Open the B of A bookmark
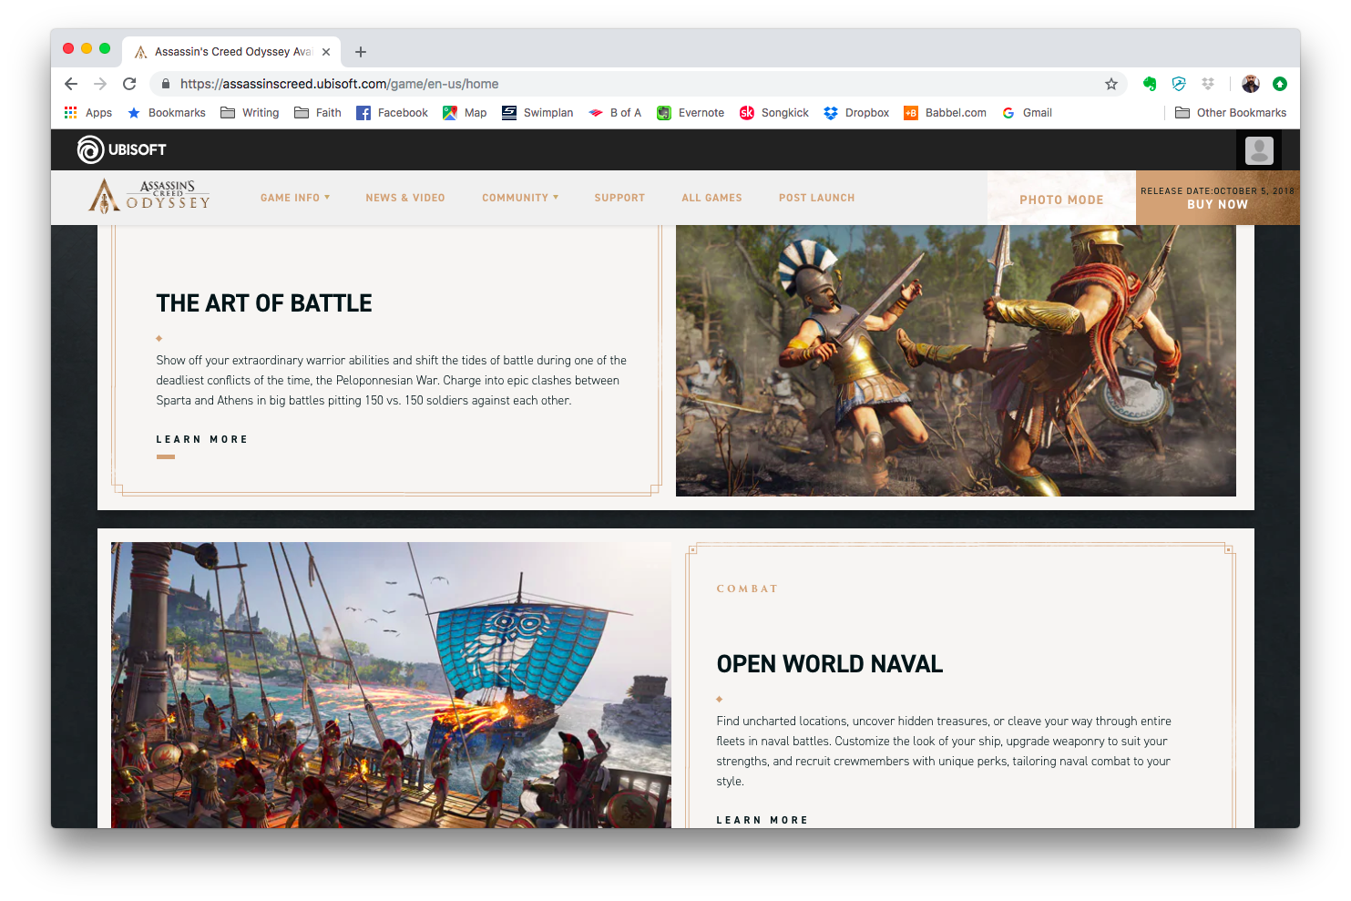This screenshot has height=901, width=1351. (x=615, y=113)
